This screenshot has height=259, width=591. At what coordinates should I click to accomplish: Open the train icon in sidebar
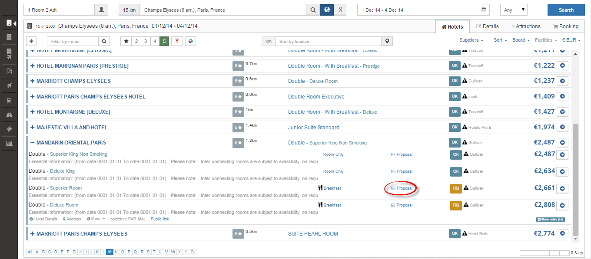coord(9,100)
